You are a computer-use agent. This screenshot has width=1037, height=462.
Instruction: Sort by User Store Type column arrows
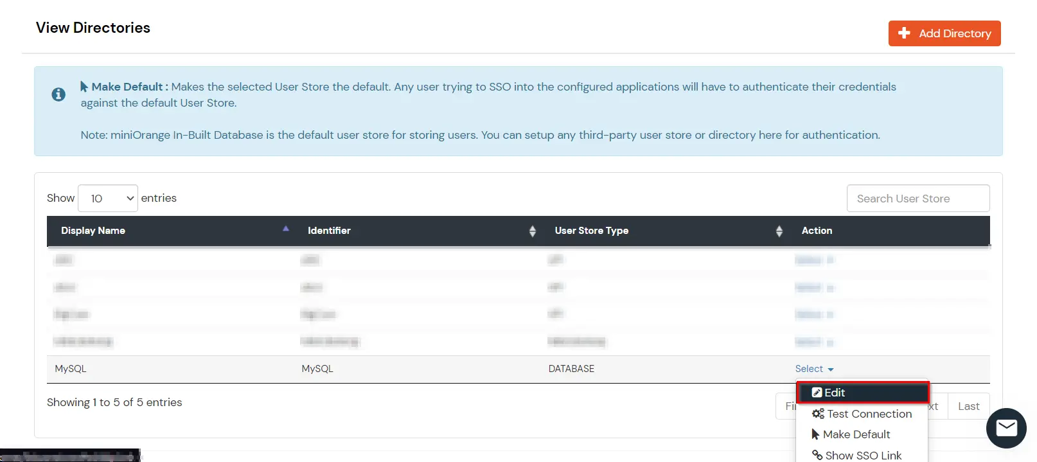[779, 231]
